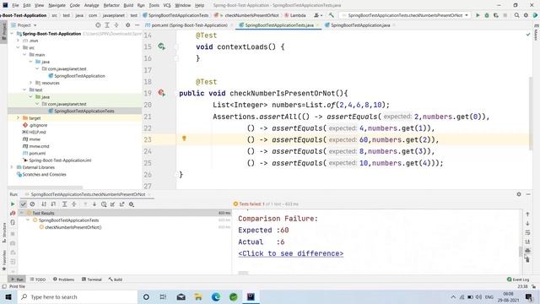Expand the resources folder node
Screen dimensions: 540x304
[31, 83]
